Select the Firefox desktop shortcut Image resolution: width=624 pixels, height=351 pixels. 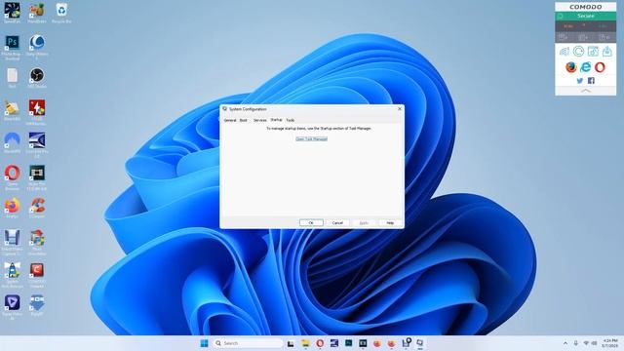click(x=12, y=208)
